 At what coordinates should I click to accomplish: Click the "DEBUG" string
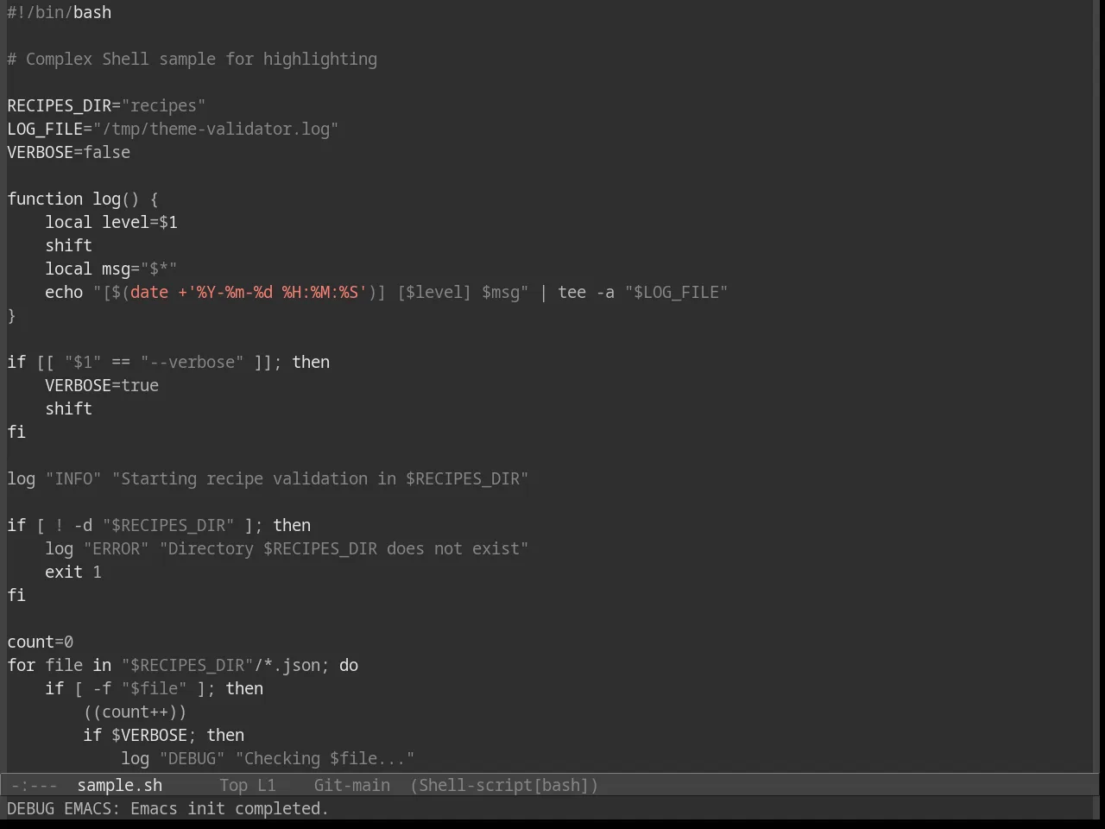pyautogui.click(x=193, y=759)
